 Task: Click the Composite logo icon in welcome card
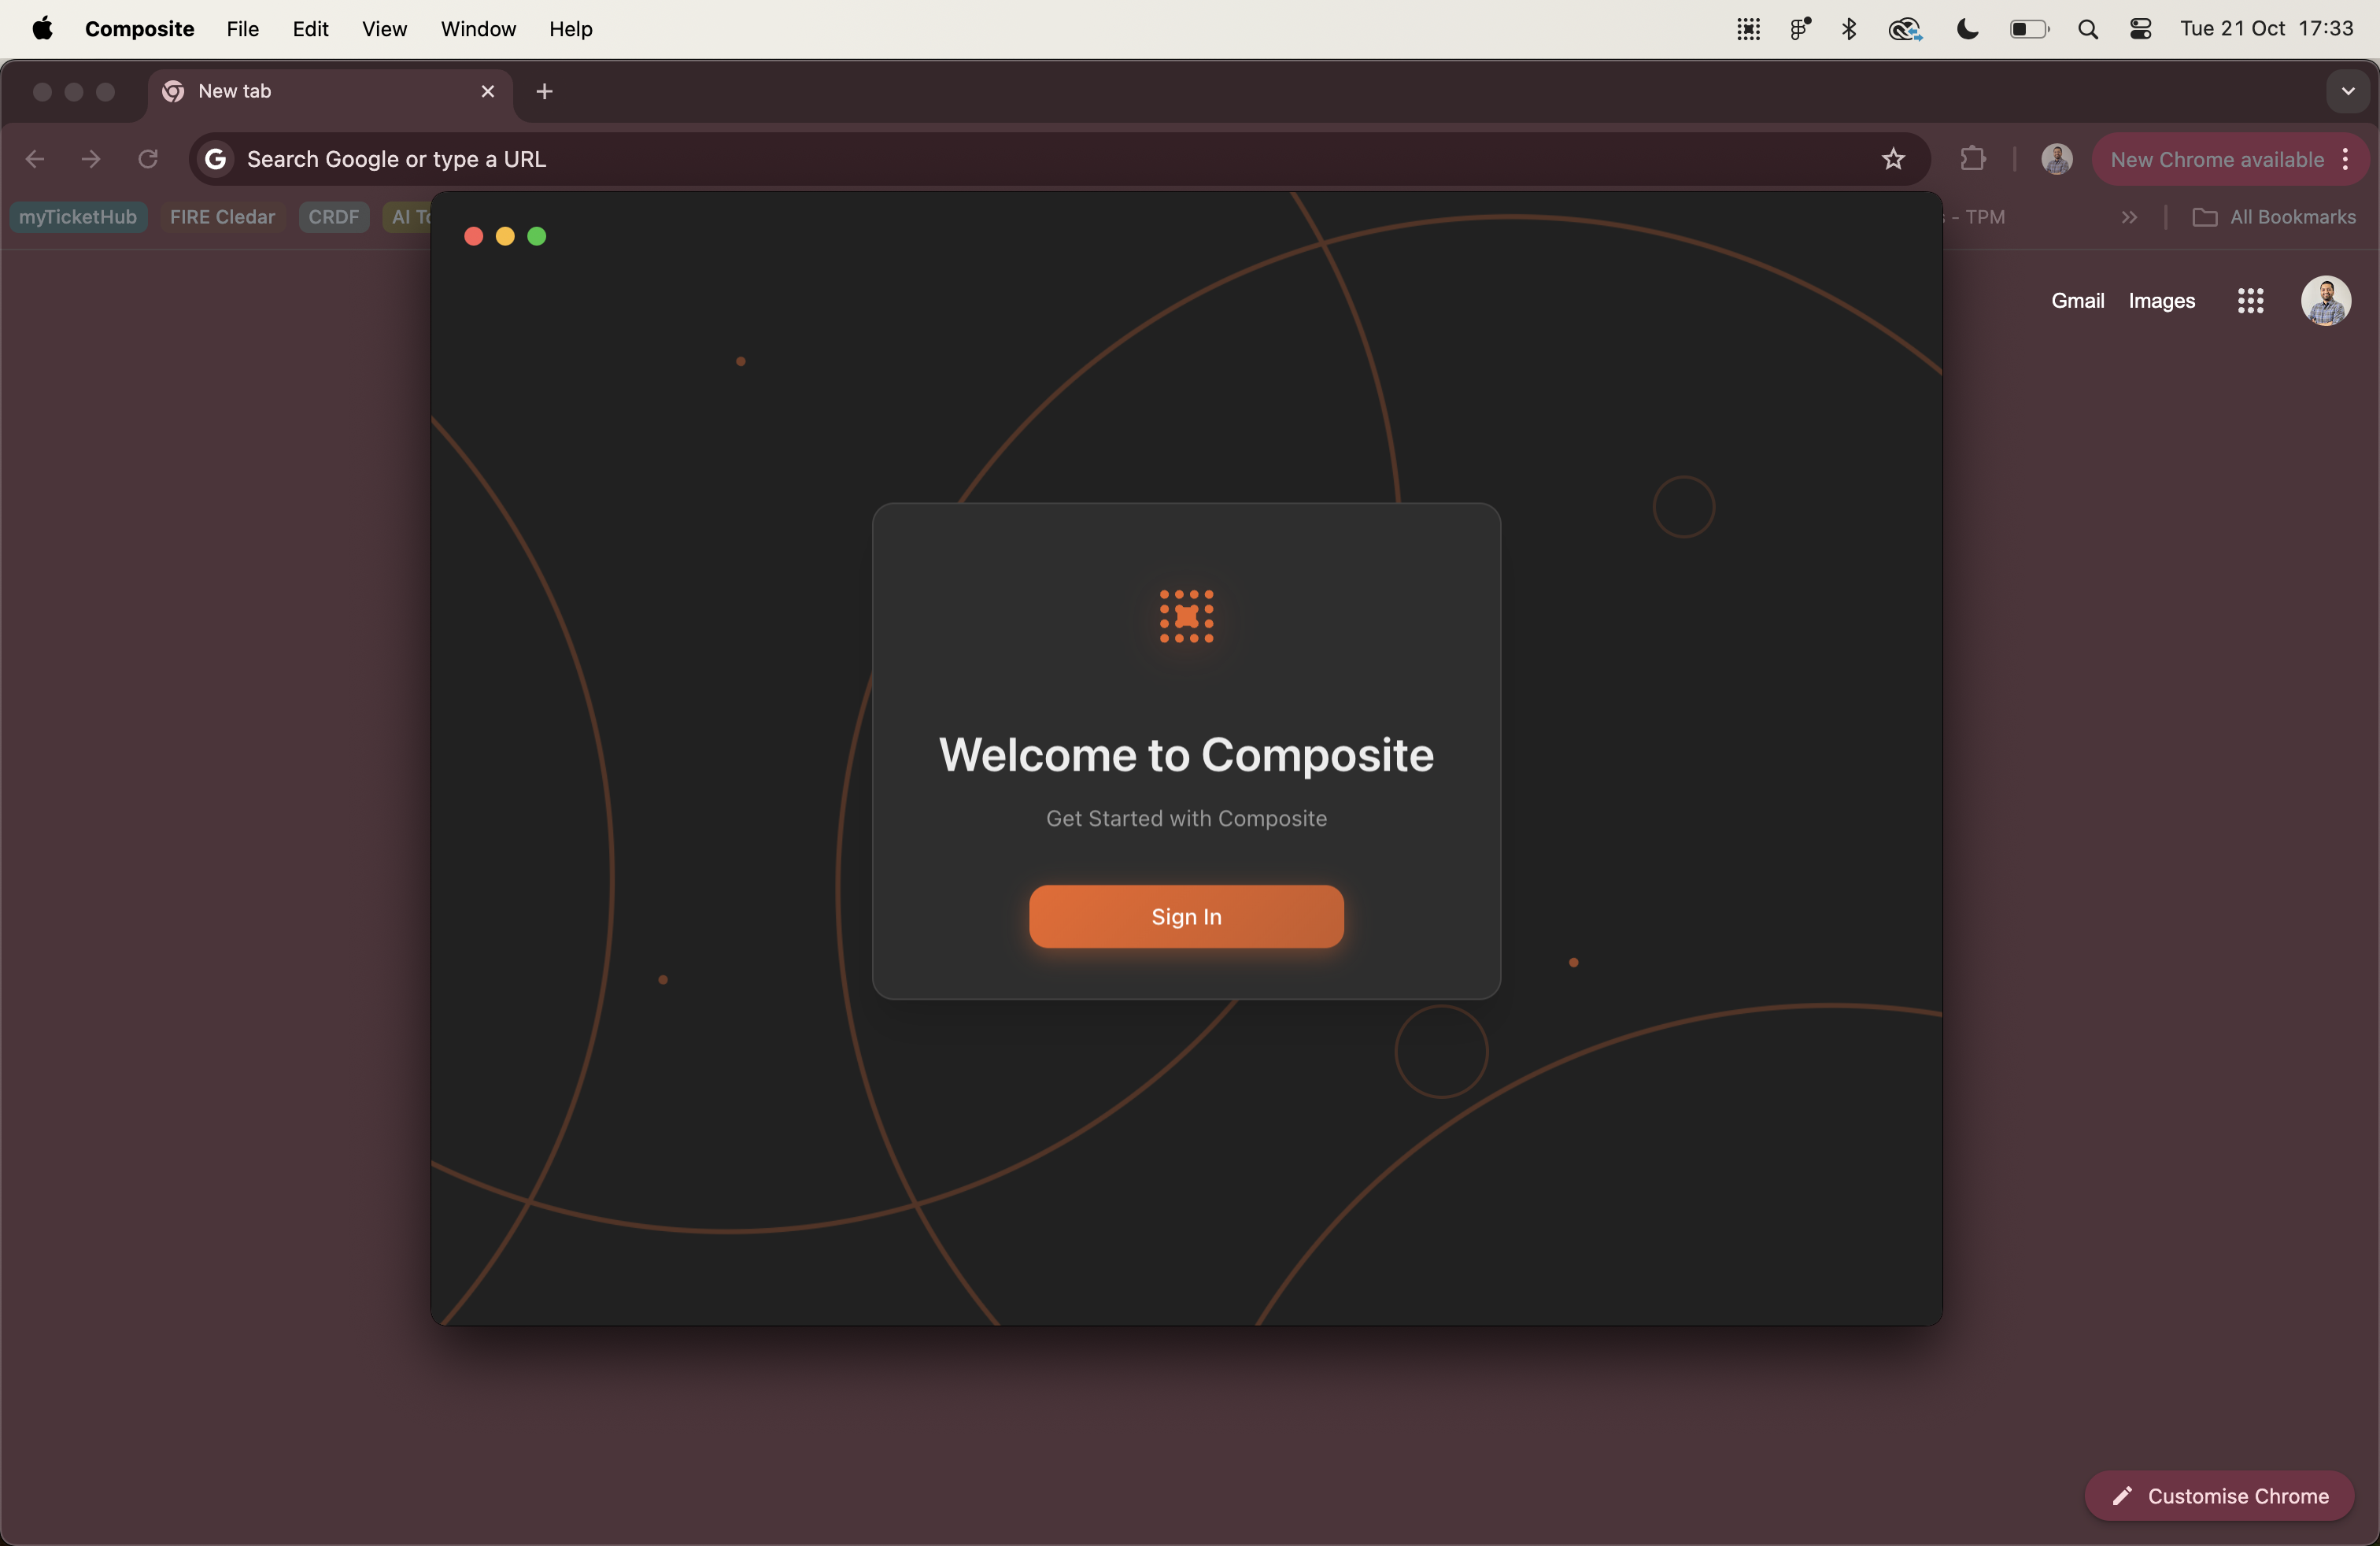tap(1186, 616)
